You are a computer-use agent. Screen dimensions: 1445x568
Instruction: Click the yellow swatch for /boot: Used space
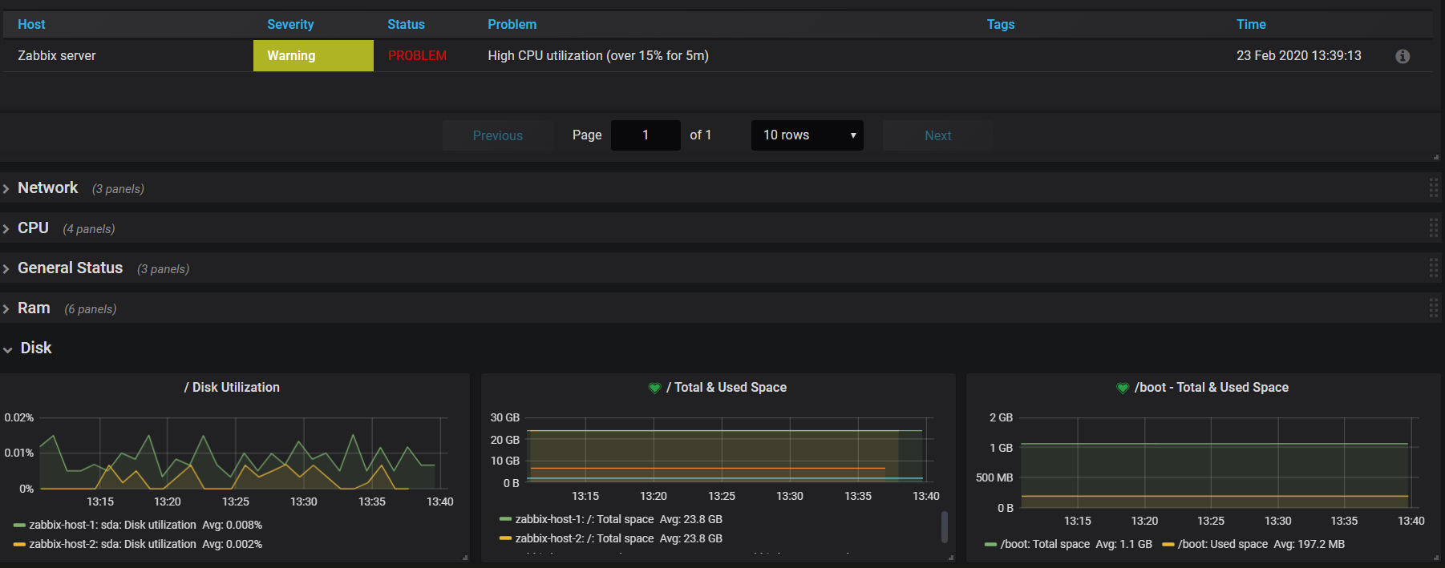[x=1168, y=545]
